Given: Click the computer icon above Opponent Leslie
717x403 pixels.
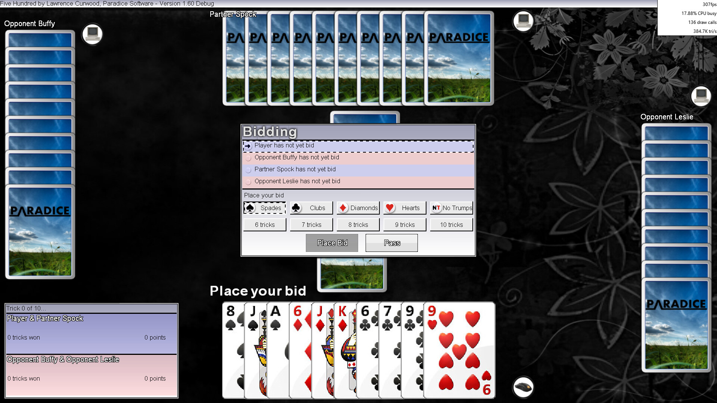Looking at the screenshot, I should pos(701,96).
